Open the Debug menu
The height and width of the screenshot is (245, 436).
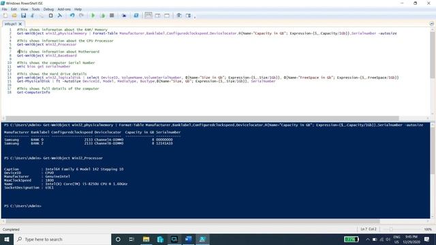[48, 9]
